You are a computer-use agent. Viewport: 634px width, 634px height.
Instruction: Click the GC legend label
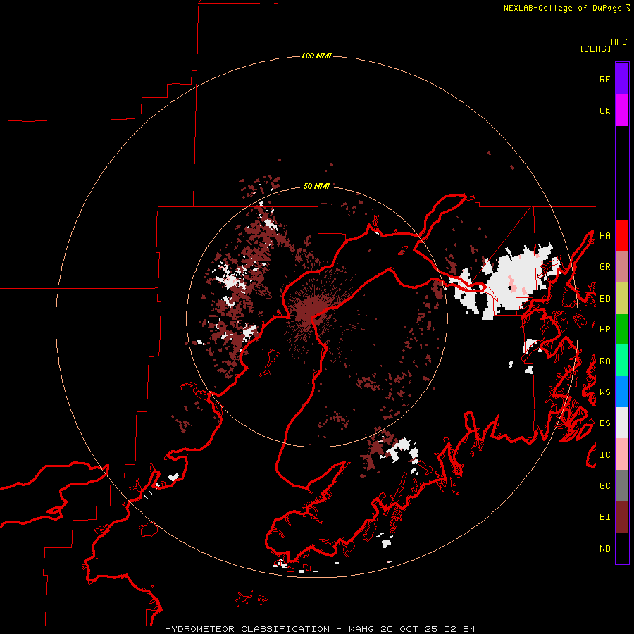point(604,486)
